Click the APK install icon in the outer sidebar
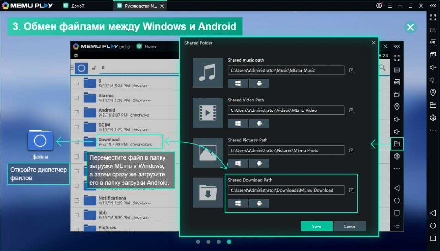The width and height of the screenshot is (440, 251). coord(433,42)
